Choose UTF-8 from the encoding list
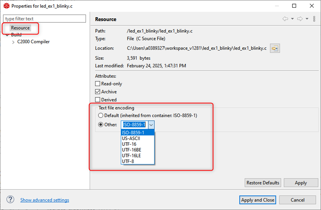 click(x=138, y=162)
